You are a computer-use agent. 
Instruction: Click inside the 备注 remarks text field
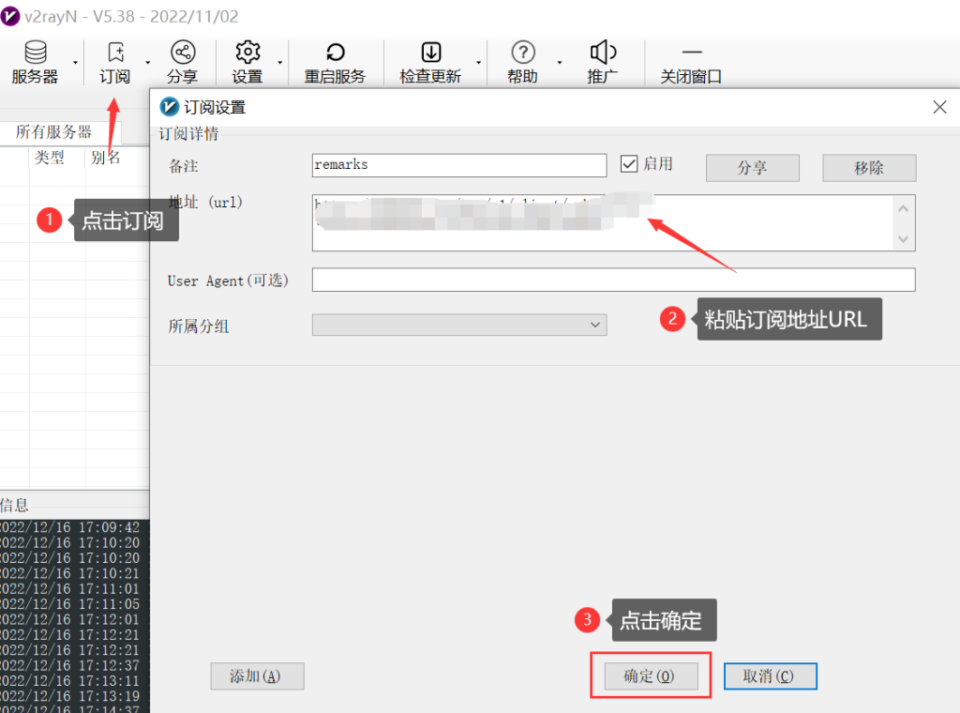[x=459, y=165]
